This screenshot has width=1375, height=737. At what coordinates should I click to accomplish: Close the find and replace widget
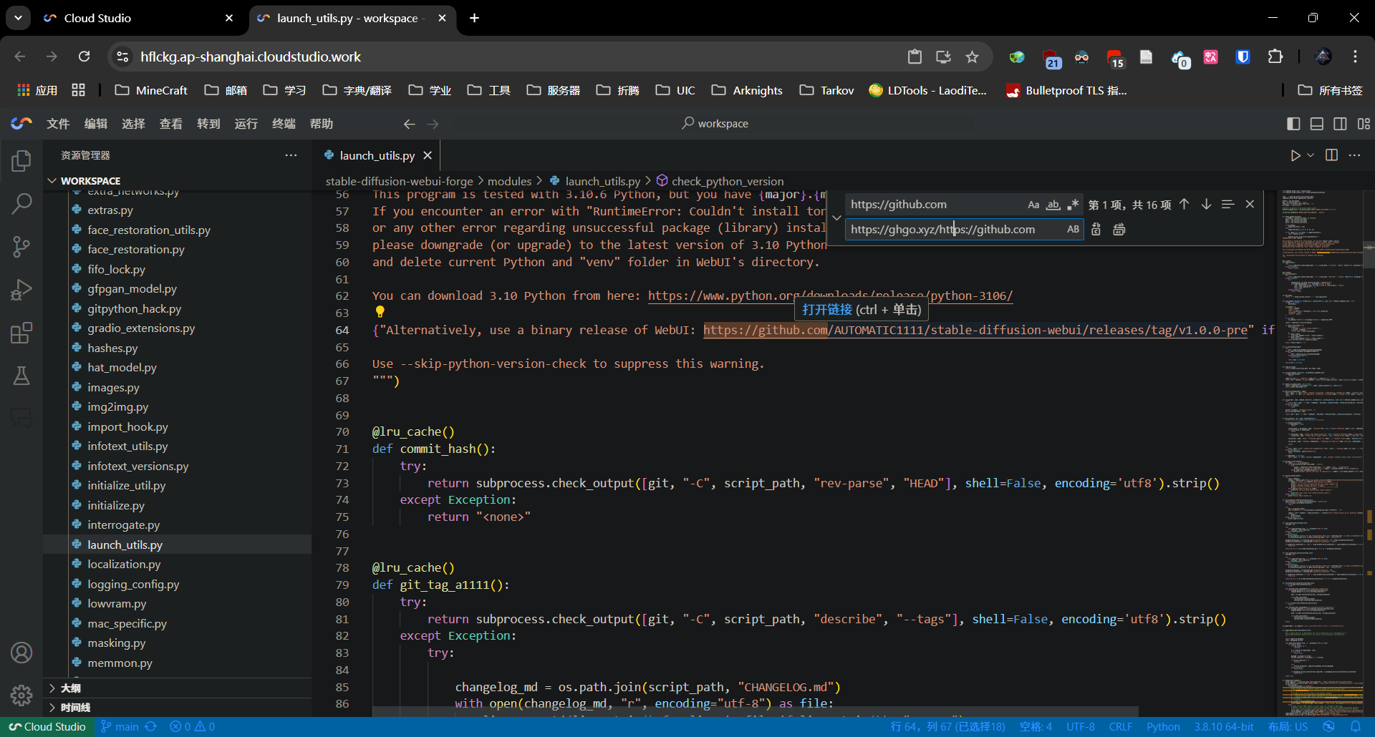1250,205
